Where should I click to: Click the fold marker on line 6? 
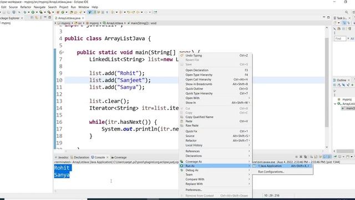(63, 52)
